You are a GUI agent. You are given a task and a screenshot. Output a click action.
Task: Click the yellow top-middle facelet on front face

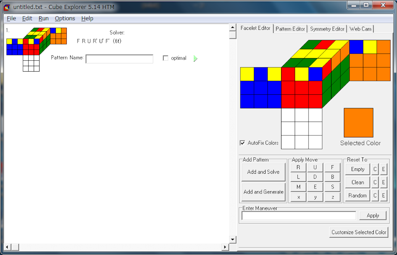point(302,74)
